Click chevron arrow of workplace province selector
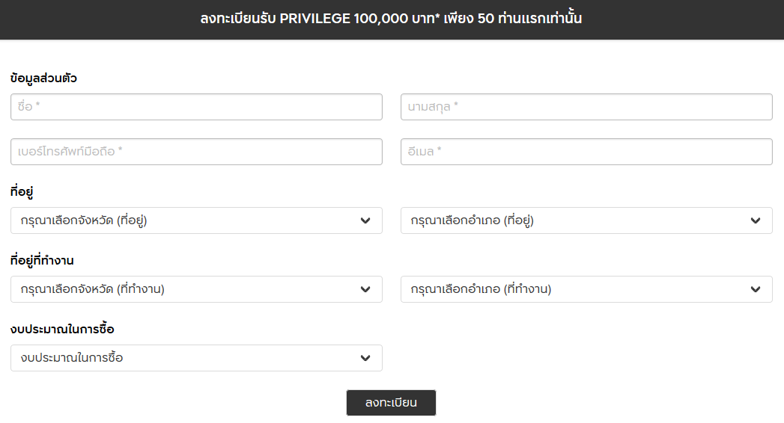The image size is (784, 423). pyautogui.click(x=365, y=289)
